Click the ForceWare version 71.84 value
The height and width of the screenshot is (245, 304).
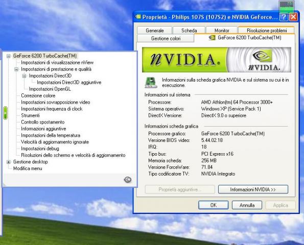tap(207, 167)
